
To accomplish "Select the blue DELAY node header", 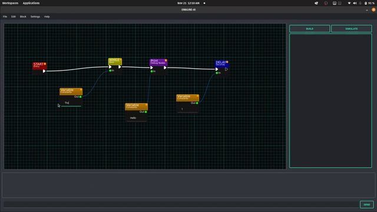I will [x=221, y=64].
